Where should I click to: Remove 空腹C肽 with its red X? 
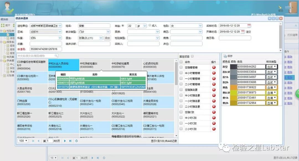(214, 112)
